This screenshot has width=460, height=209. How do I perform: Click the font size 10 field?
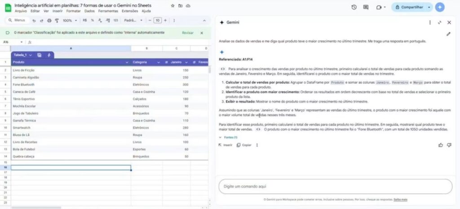158,21
